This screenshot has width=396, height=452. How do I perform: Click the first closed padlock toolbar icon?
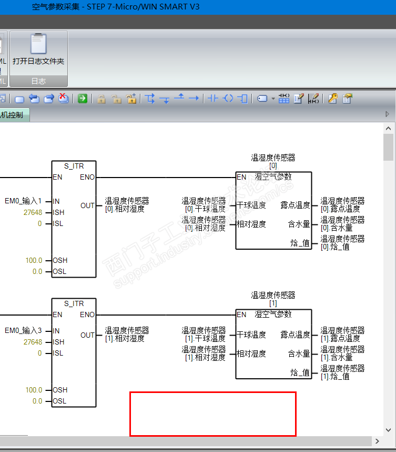pyautogui.click(x=101, y=99)
